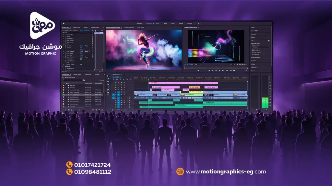Click the www.motiongraphics-eg.com website link
This screenshot has width=332, height=186.
click(x=226, y=172)
